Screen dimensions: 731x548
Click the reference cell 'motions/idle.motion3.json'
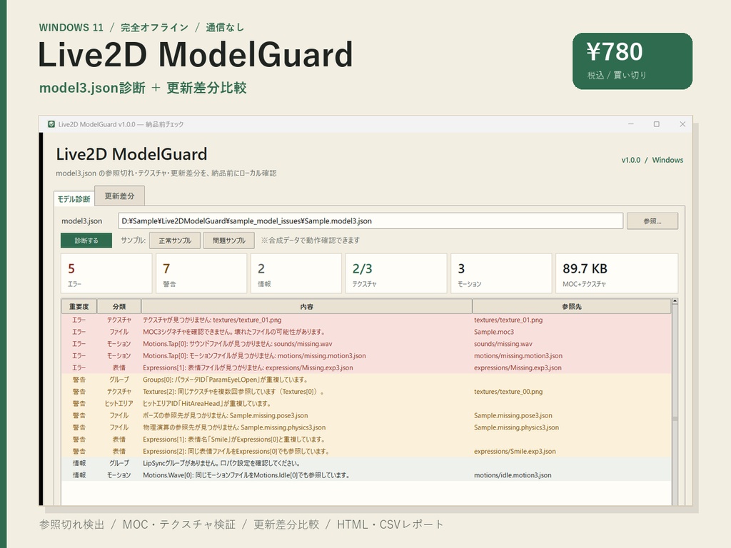(513, 475)
